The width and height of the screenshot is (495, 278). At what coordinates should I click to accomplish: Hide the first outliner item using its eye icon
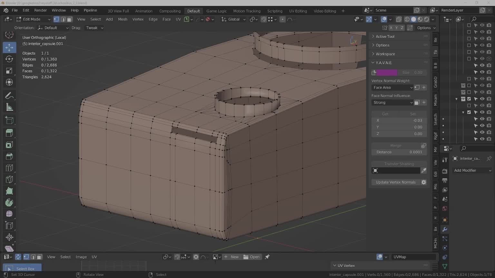pyautogui.click(x=482, y=25)
